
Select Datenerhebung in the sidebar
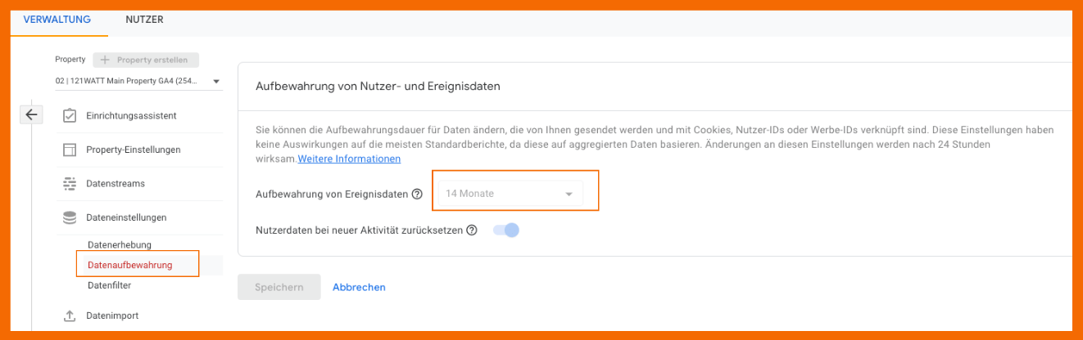coord(120,244)
